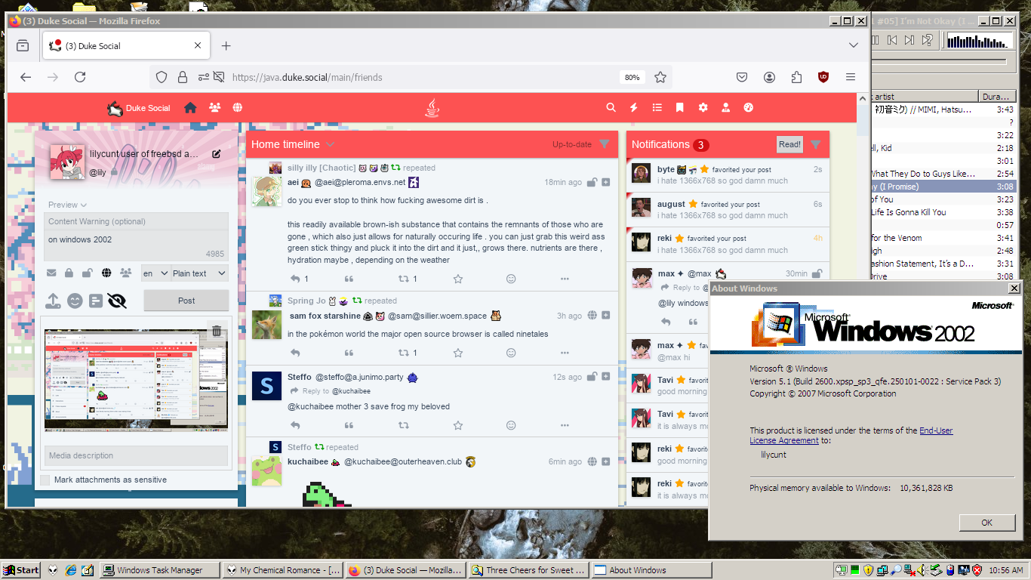The height and width of the screenshot is (580, 1031).
Task: Switch to Windows Task Manager in taskbar
Action: tap(160, 570)
